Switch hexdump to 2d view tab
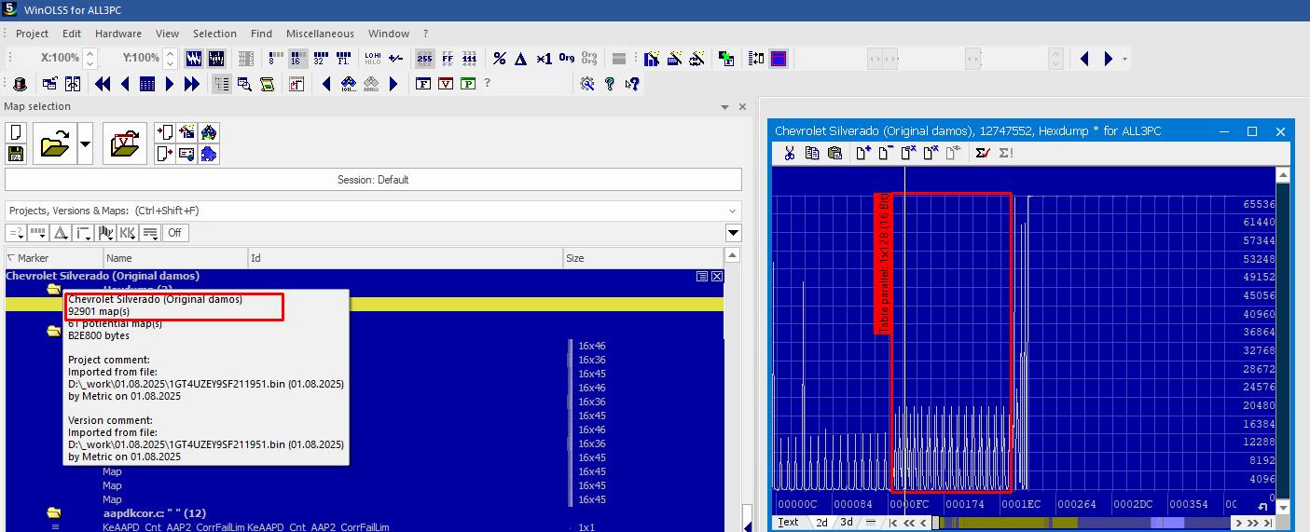The image size is (1310, 532). [821, 523]
